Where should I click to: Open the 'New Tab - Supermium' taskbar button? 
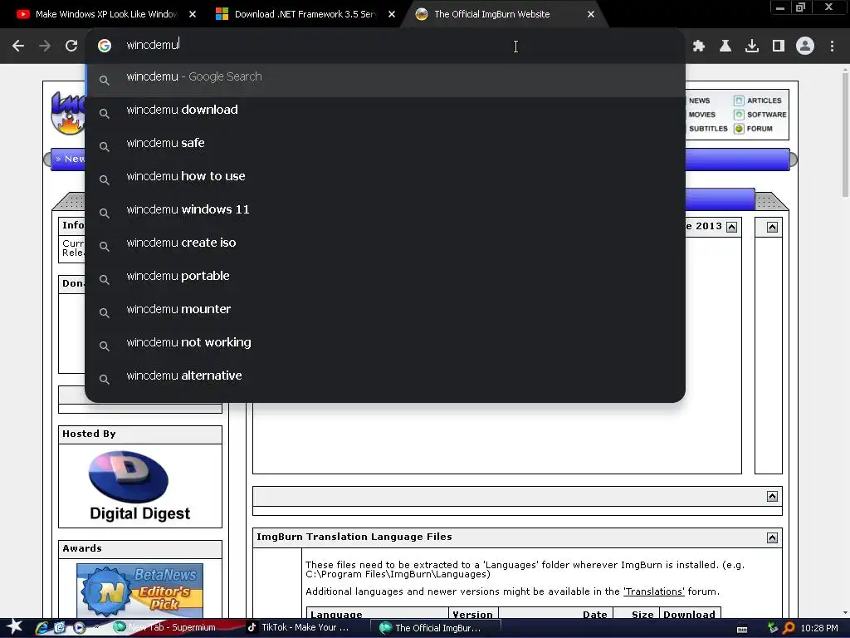point(165,628)
